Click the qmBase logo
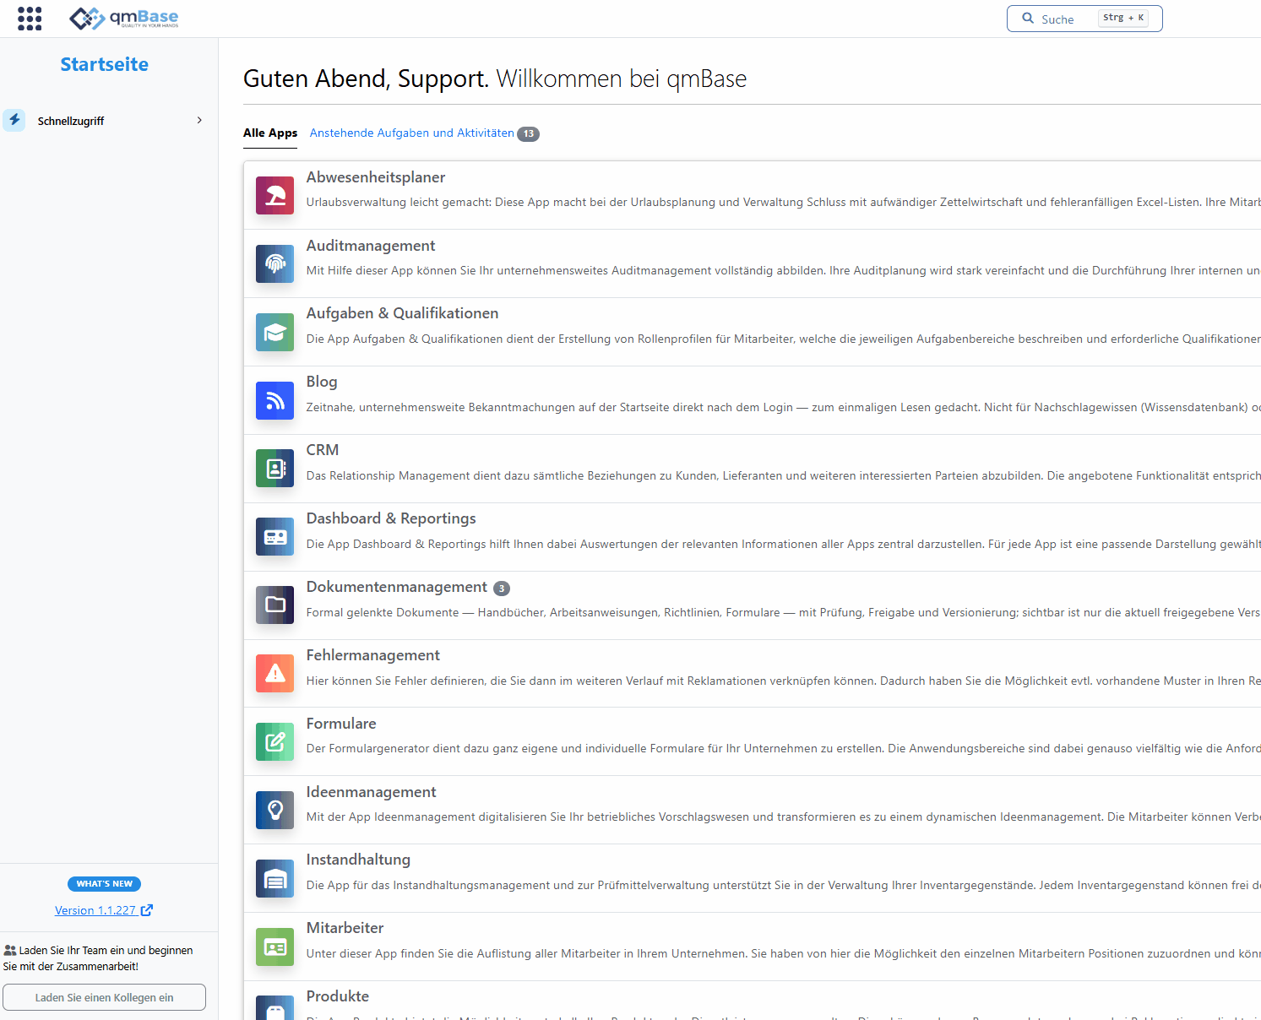This screenshot has height=1020, width=1261. coord(124,18)
